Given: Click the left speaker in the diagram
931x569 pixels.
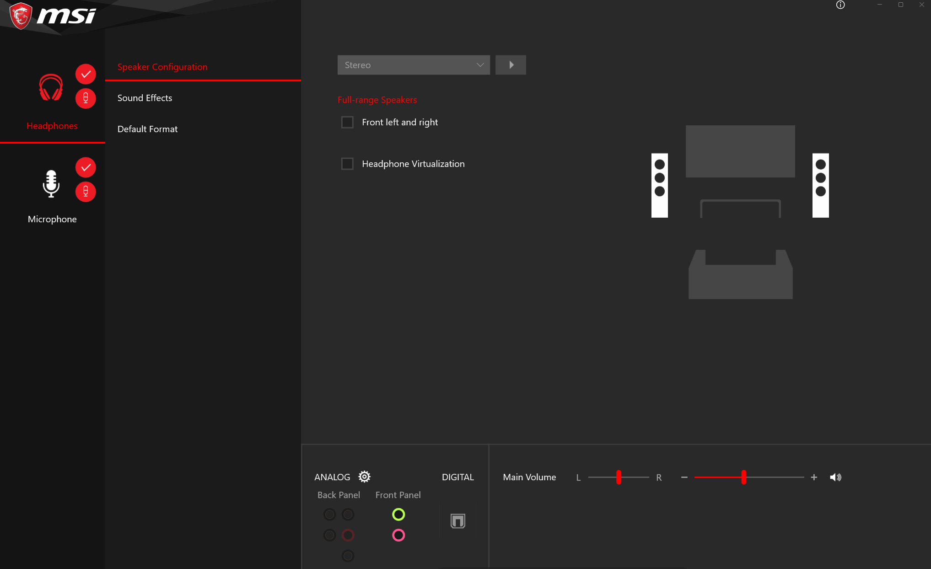Looking at the screenshot, I should (659, 185).
